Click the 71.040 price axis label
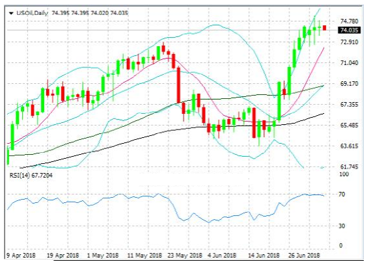 [x=349, y=63]
